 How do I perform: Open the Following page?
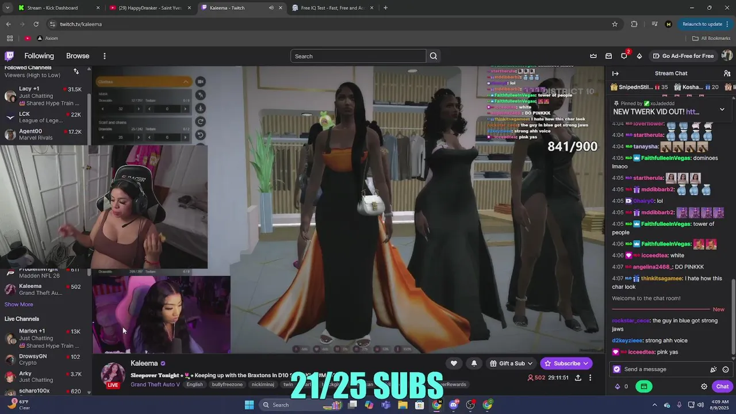tap(39, 56)
